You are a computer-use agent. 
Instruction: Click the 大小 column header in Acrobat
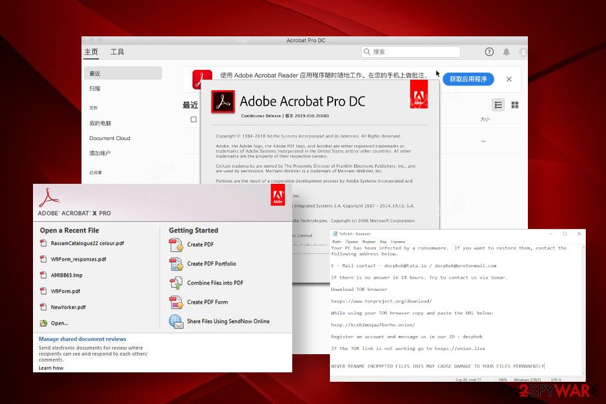[485, 119]
